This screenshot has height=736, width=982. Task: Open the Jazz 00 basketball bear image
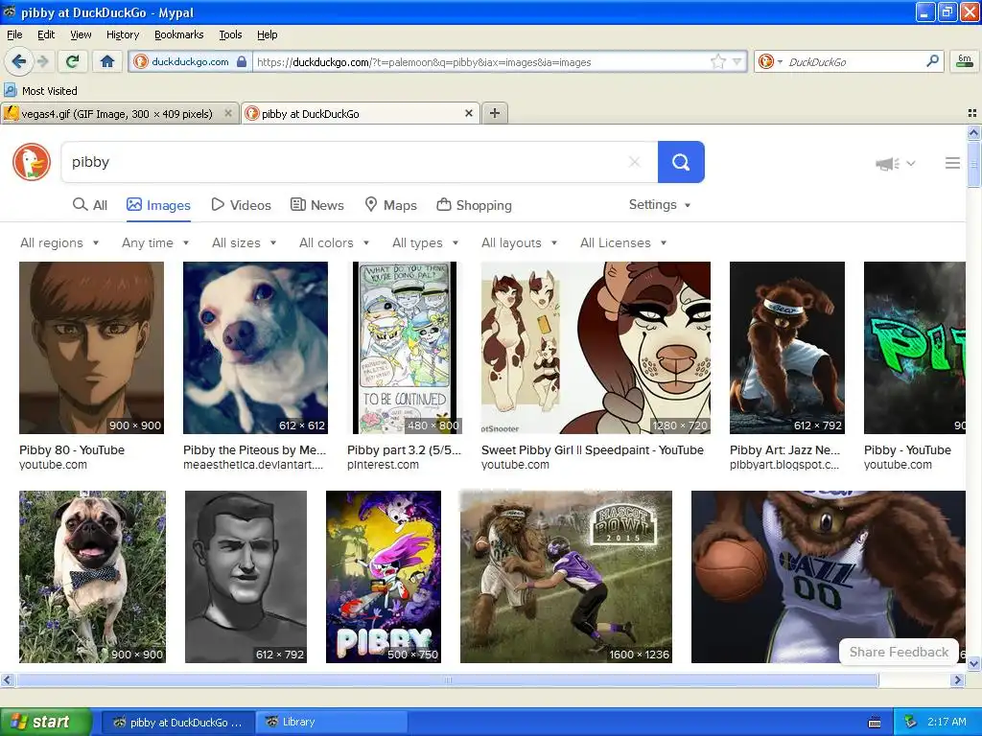[828, 576]
